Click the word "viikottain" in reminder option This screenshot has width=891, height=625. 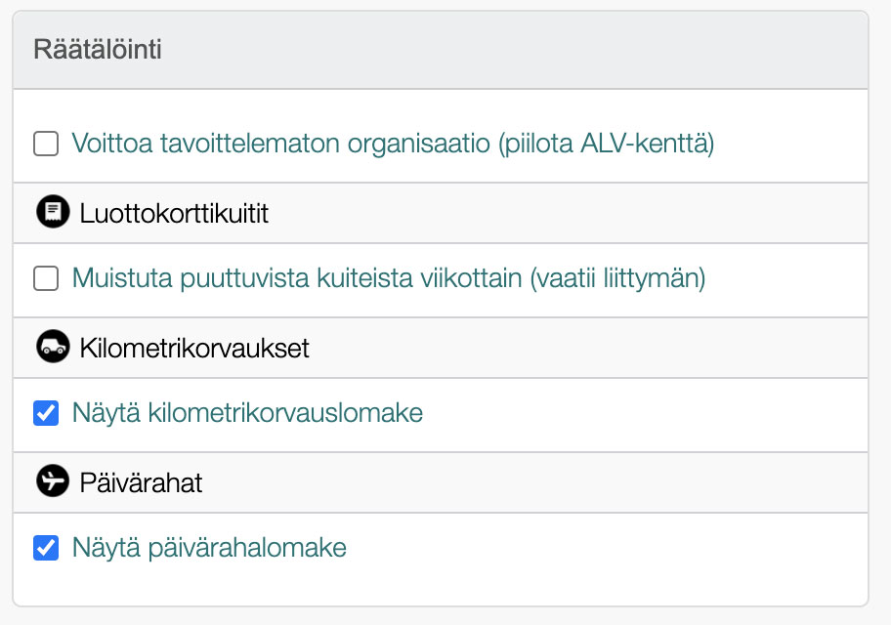click(476, 279)
